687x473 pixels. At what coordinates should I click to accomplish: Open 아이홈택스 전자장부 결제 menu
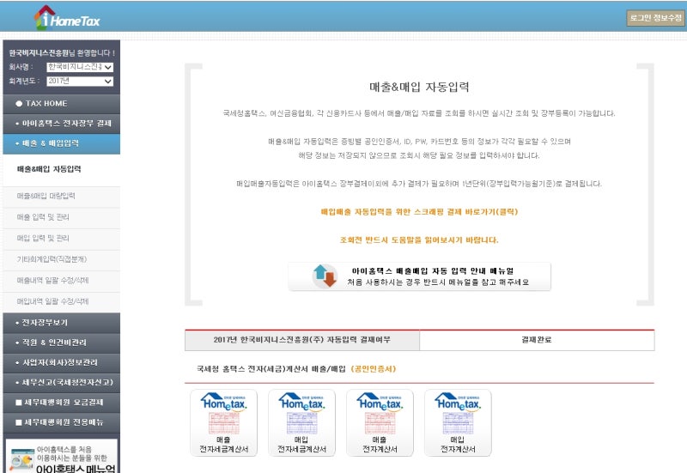61,124
